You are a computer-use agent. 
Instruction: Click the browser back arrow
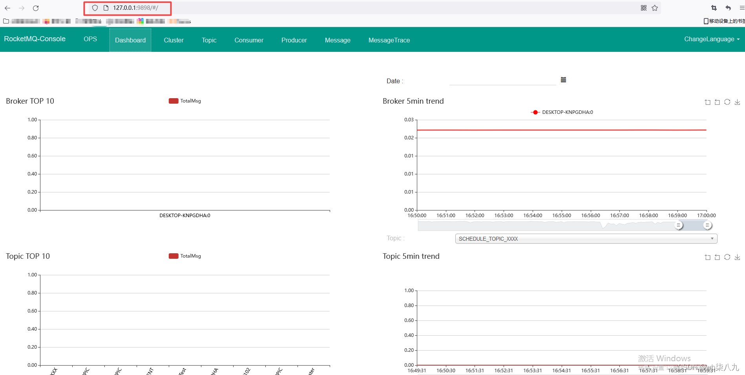pos(7,8)
